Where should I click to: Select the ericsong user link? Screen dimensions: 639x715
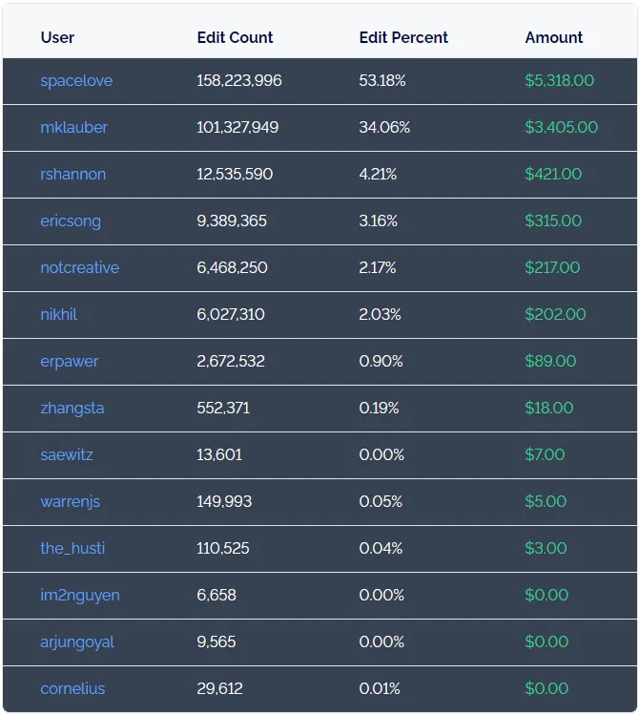click(x=70, y=221)
